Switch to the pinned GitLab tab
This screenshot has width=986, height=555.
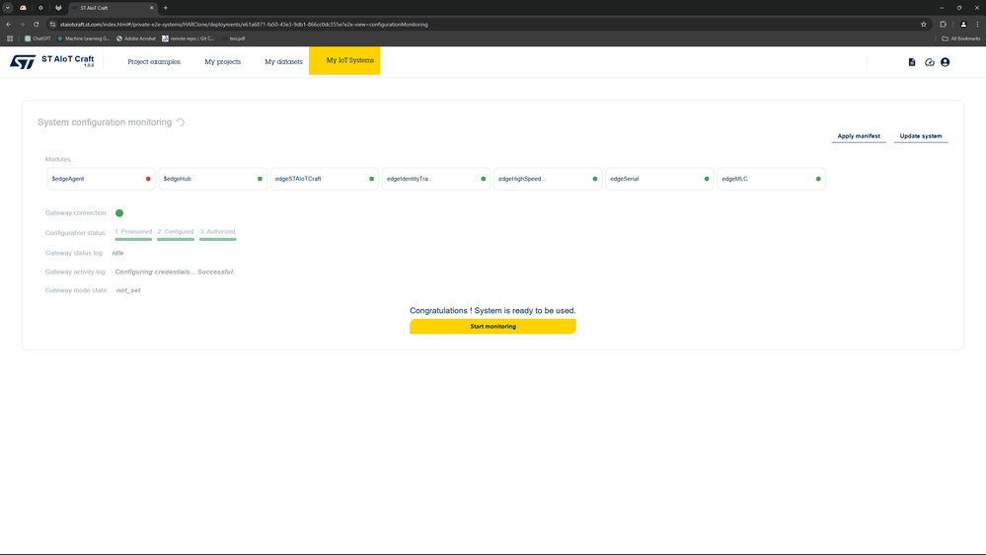pos(58,8)
